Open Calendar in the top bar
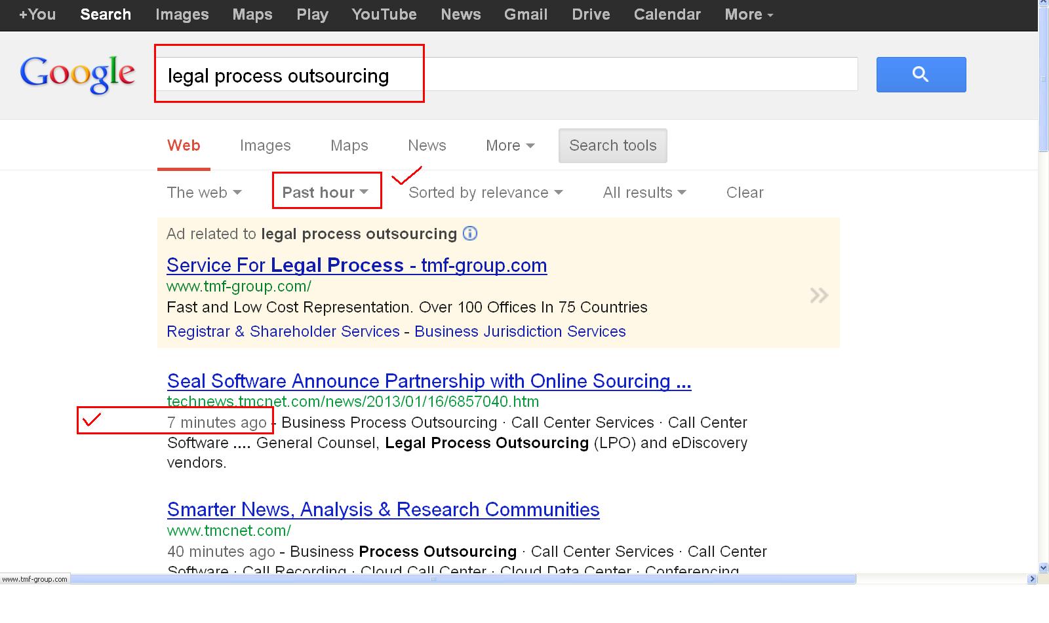This screenshot has height=623, width=1049. point(667,14)
